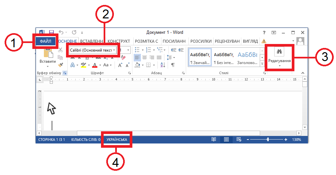Screen dimensions: 336x175
Task: Open Text Effects A icon
Action: (x=73, y=65)
